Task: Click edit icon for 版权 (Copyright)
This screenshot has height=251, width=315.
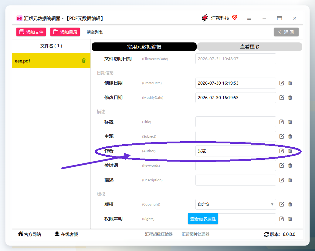Action: [x=282, y=204]
